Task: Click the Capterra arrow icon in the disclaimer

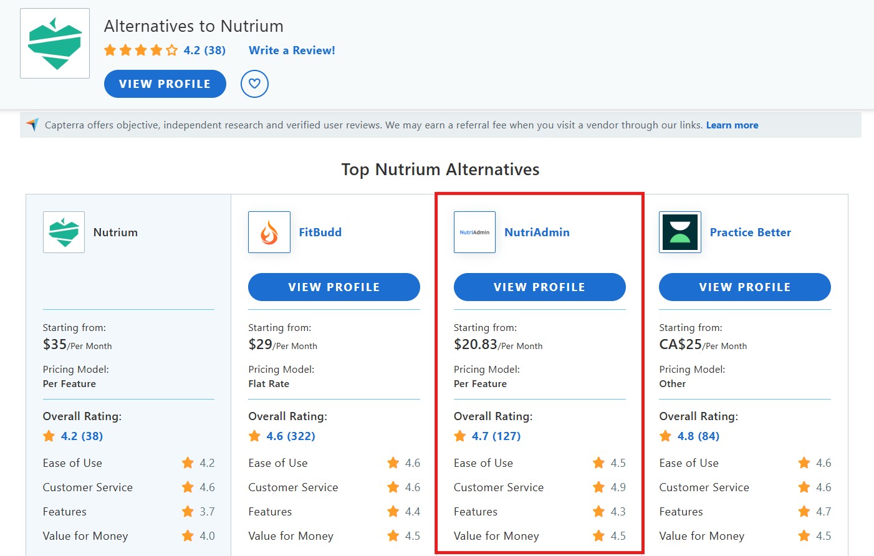Action: [32, 125]
